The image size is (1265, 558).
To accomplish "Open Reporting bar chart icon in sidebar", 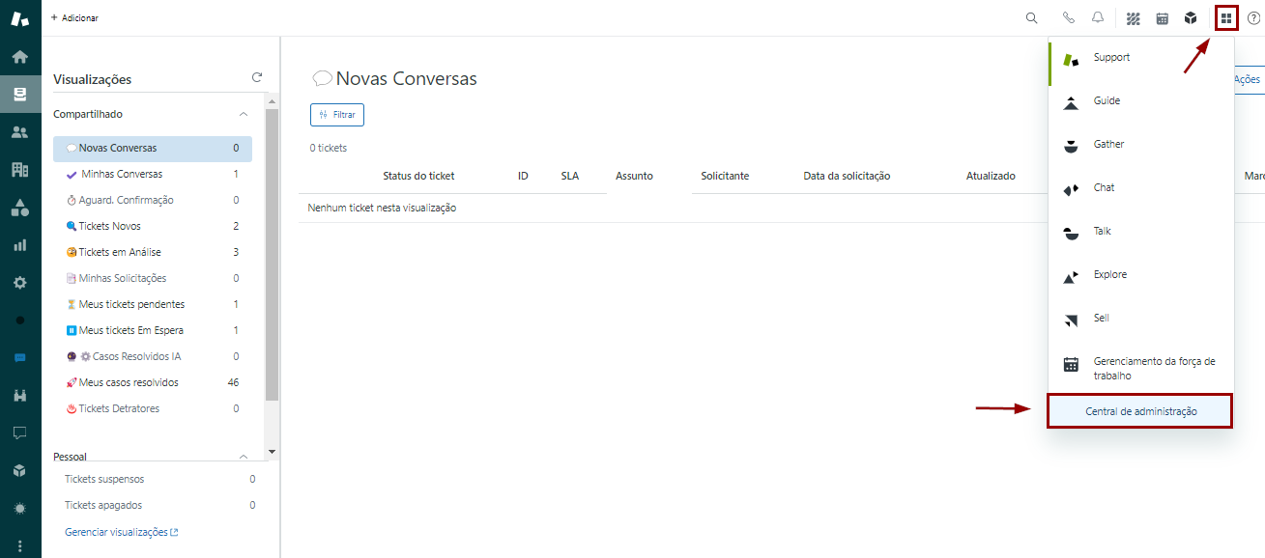I will 19,245.
